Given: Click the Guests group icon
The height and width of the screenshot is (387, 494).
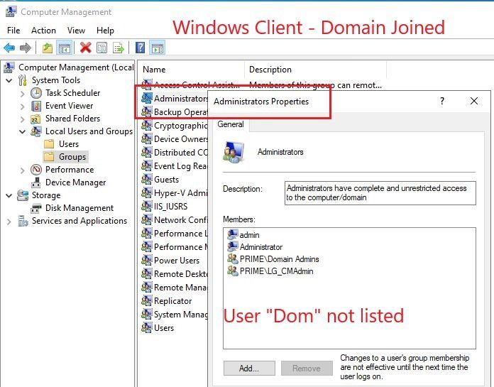Looking at the screenshot, I should click(x=146, y=180).
